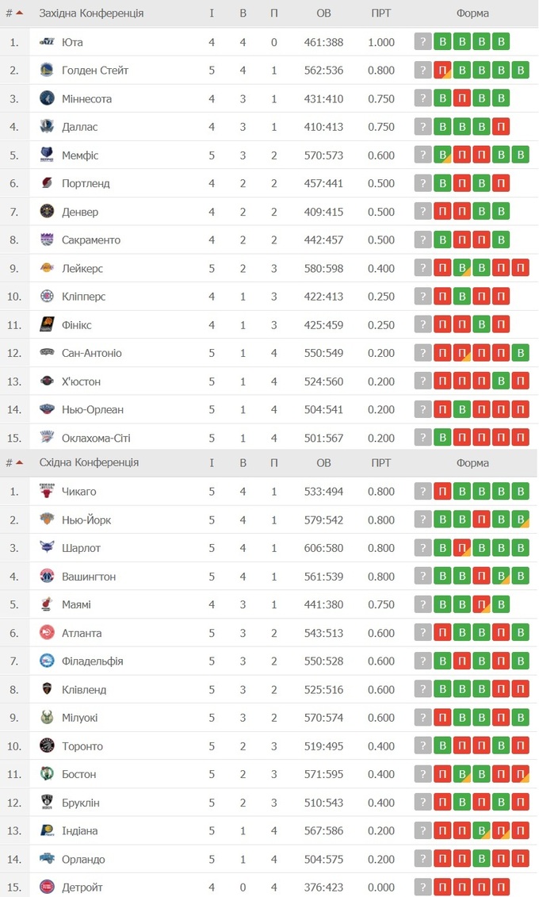Click Детройт's gray question mark form box

tap(423, 887)
